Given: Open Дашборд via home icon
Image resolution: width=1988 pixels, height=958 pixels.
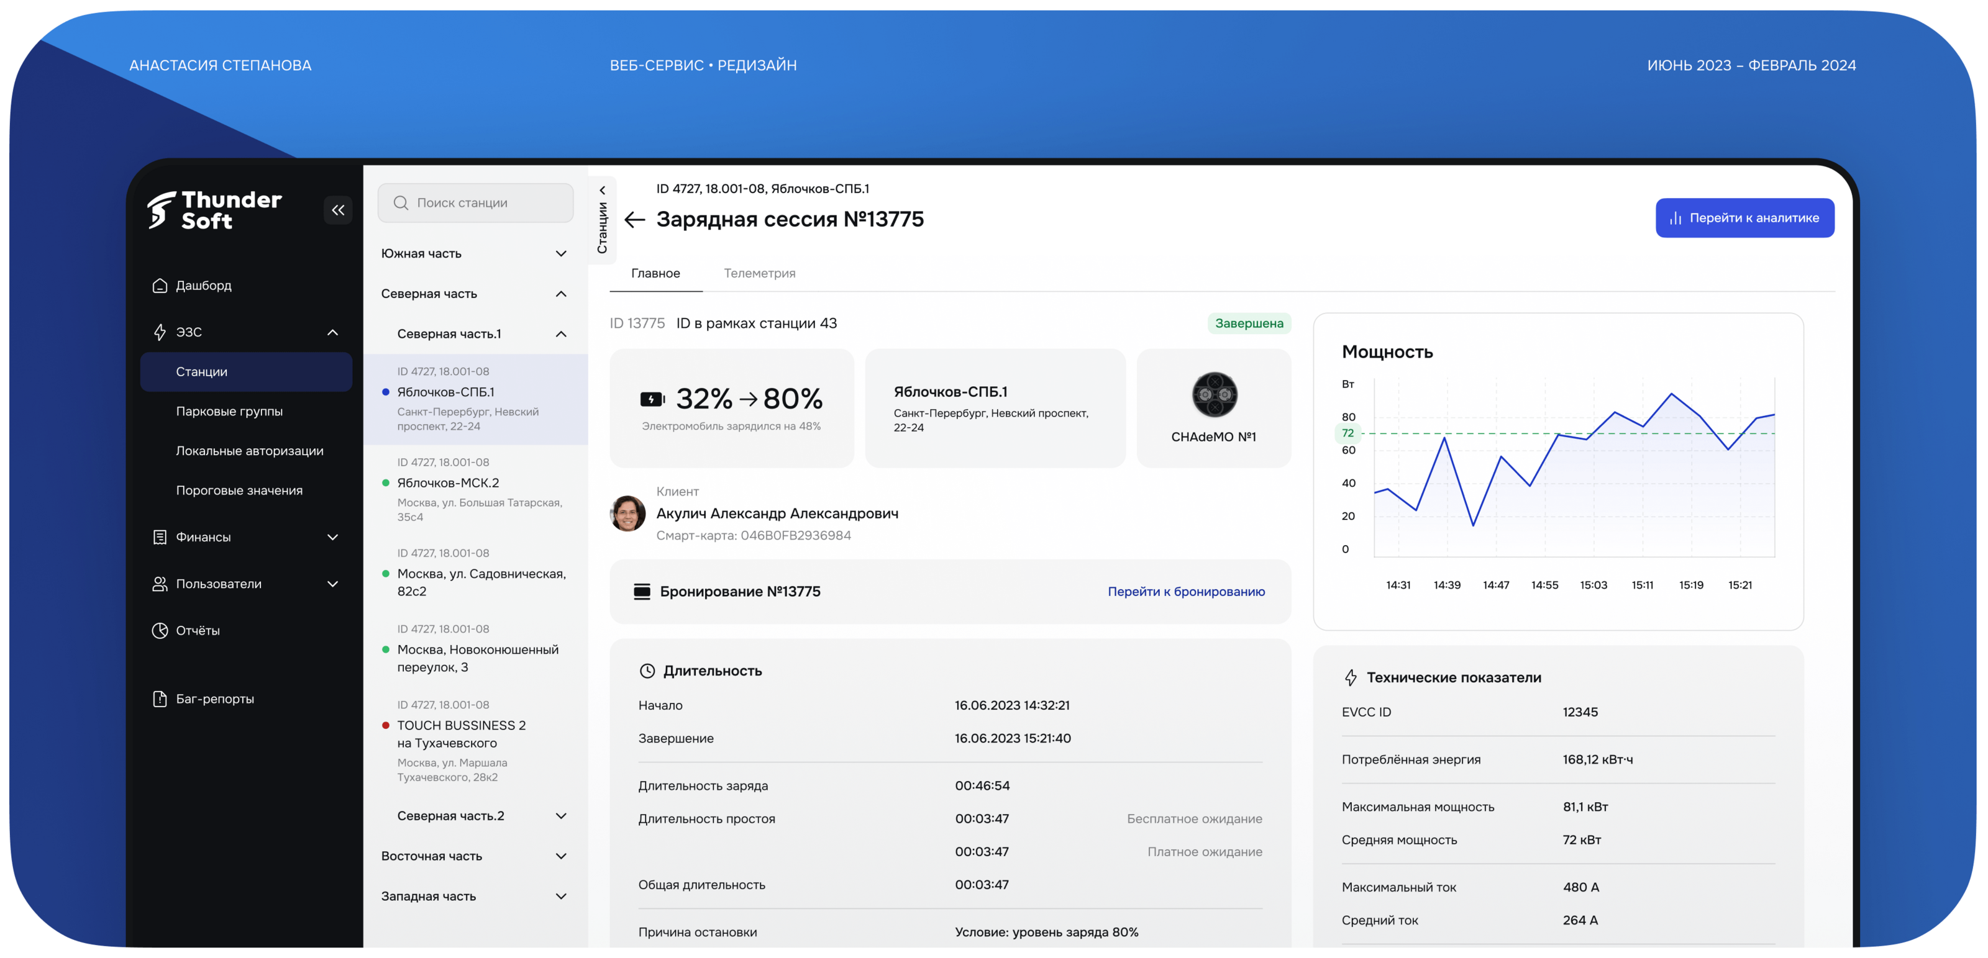Looking at the screenshot, I should pyautogui.click(x=160, y=286).
